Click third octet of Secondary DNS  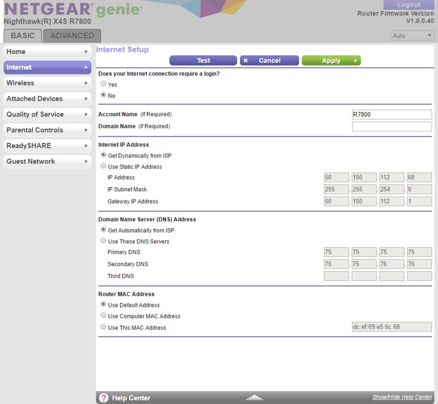coord(392,264)
